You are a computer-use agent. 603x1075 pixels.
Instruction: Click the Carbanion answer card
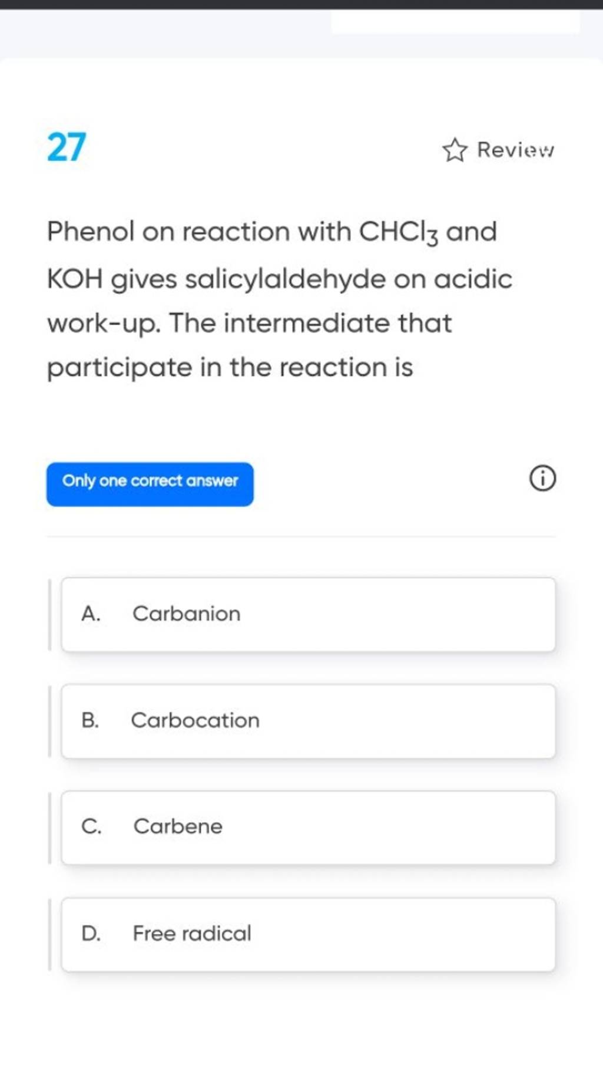pos(306,614)
